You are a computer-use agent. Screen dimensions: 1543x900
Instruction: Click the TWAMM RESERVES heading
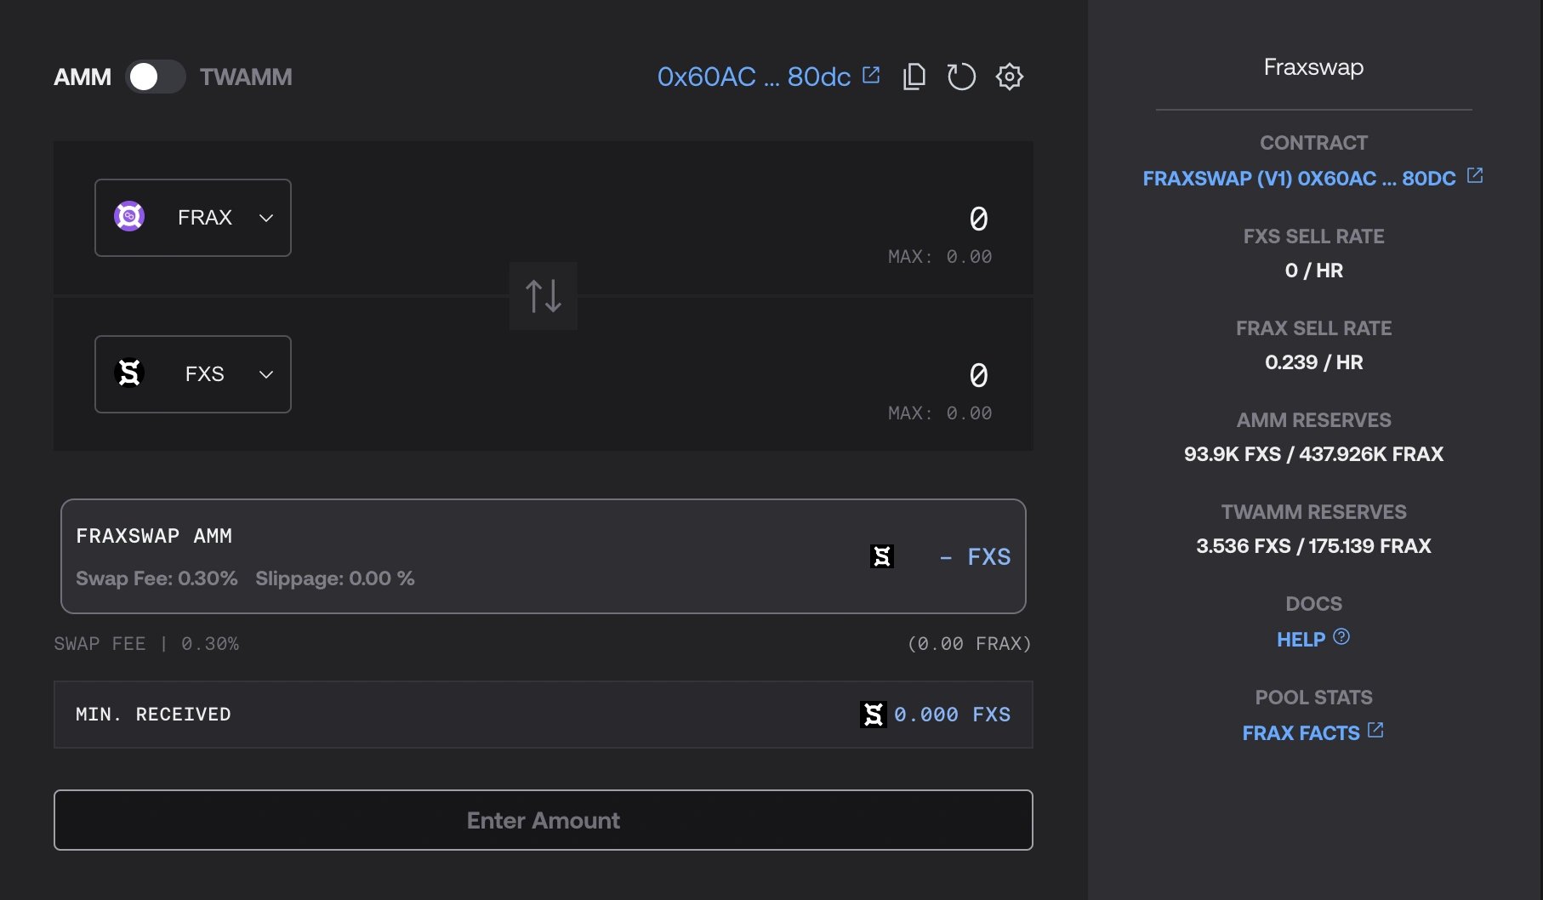point(1313,512)
